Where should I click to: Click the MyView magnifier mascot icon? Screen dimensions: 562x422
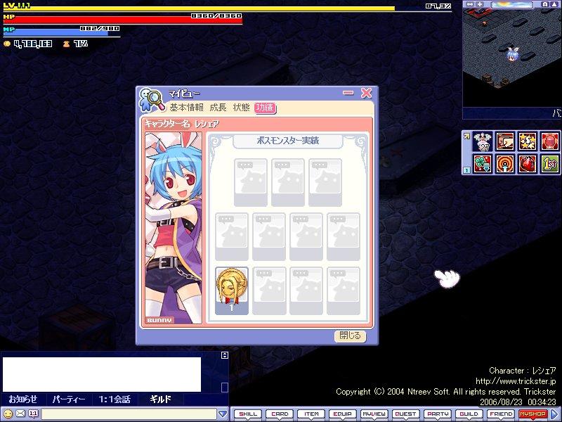click(150, 100)
